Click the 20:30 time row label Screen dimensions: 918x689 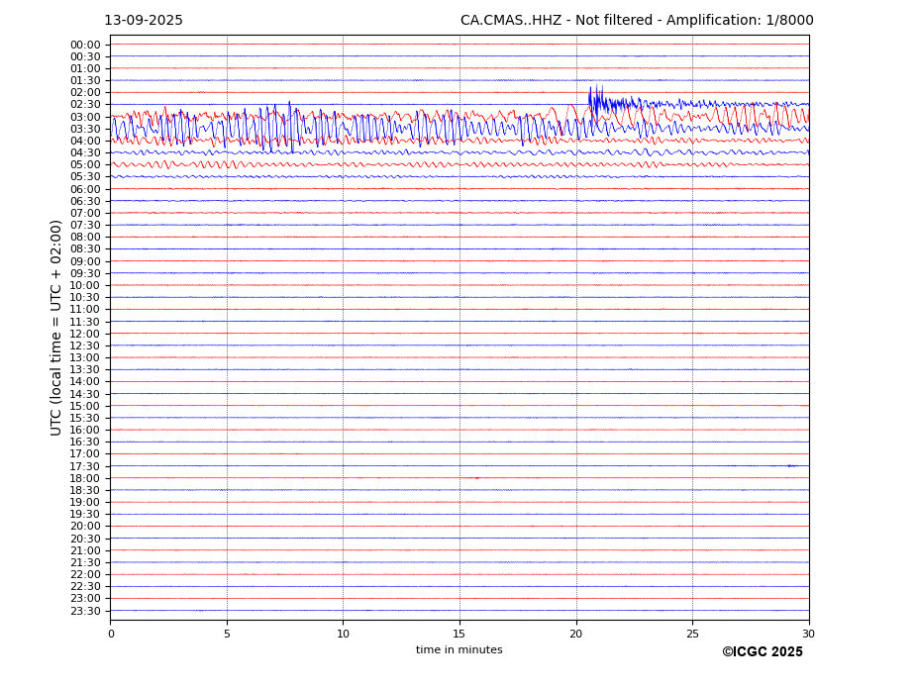tap(85, 539)
